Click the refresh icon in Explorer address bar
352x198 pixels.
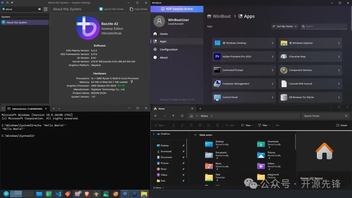click(x=182, y=116)
